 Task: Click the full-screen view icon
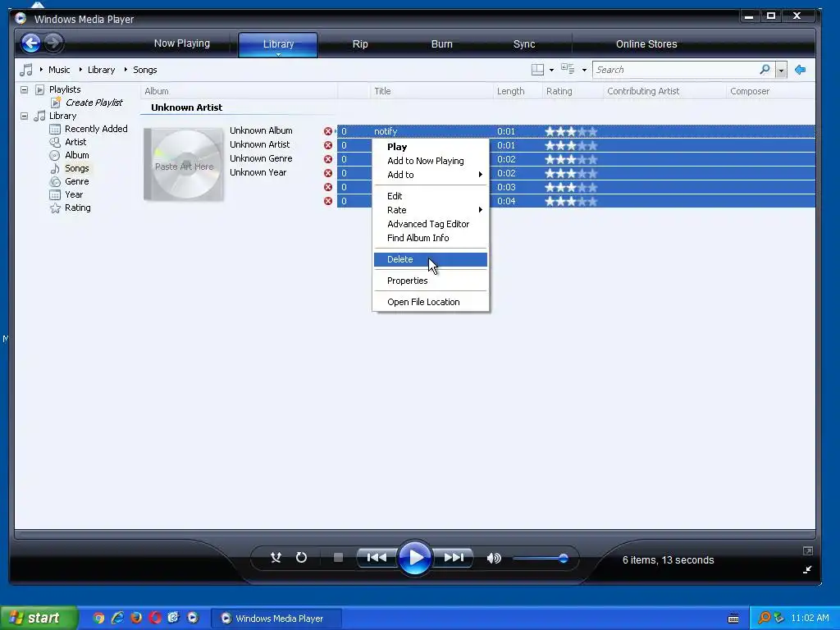point(808,550)
